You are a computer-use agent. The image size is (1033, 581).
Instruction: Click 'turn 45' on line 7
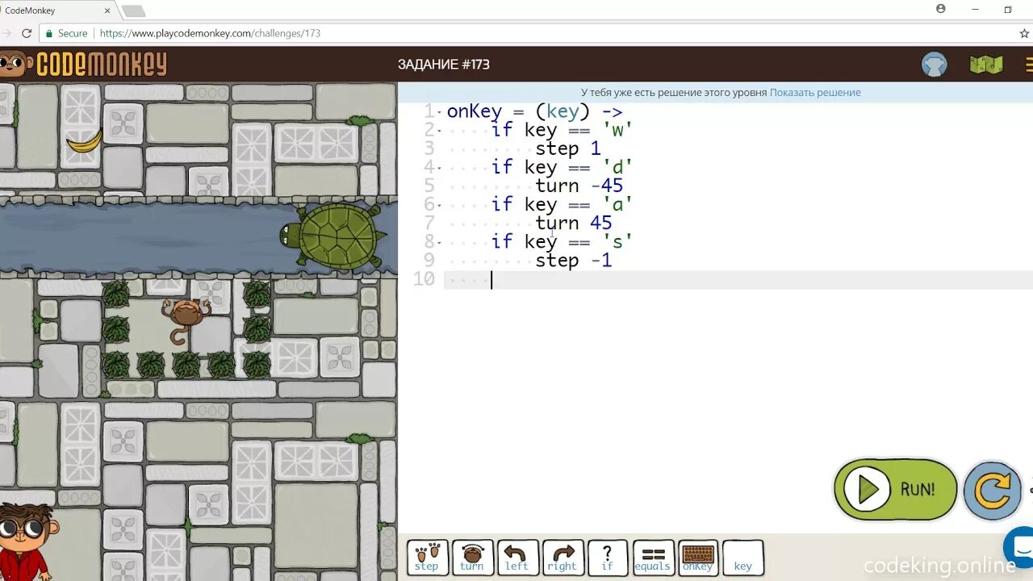pyautogui.click(x=574, y=223)
